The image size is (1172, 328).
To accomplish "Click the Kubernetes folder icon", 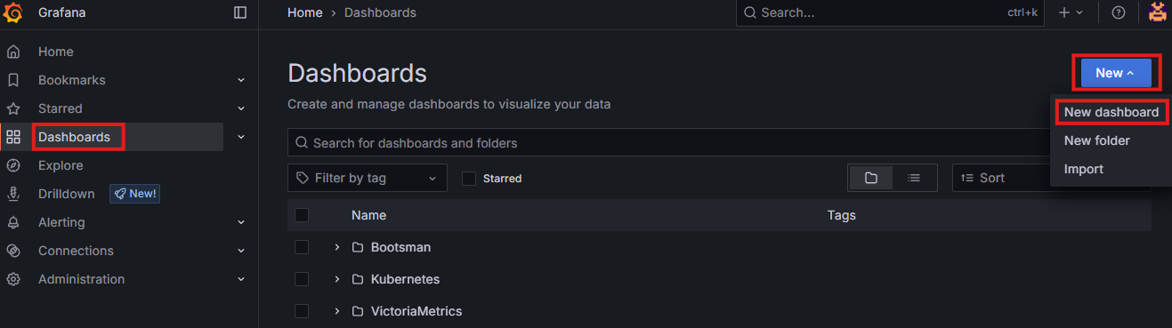I will click(358, 279).
